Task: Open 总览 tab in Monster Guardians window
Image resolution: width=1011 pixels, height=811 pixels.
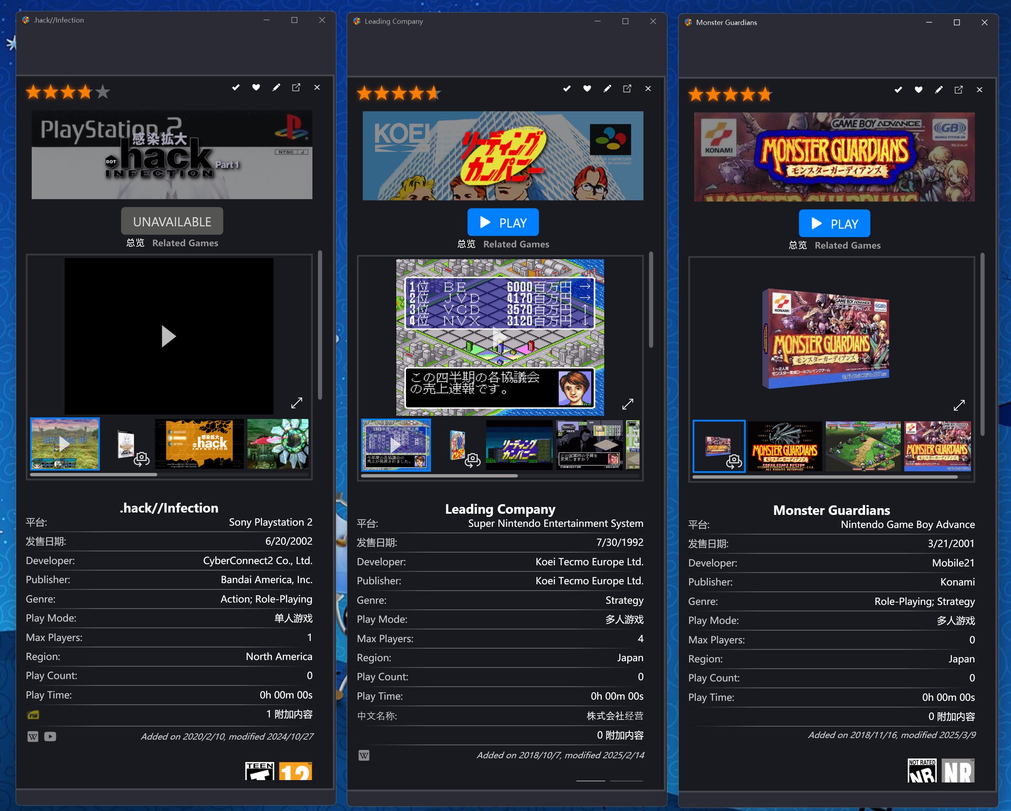Action: coord(798,246)
